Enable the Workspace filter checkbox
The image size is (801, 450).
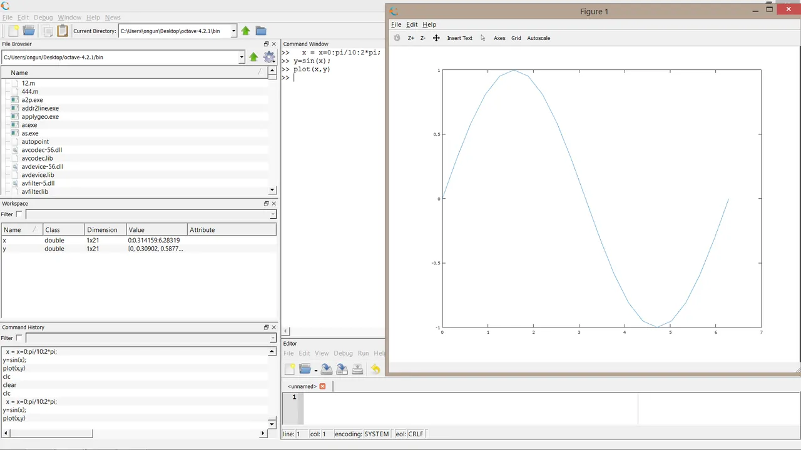coord(19,214)
